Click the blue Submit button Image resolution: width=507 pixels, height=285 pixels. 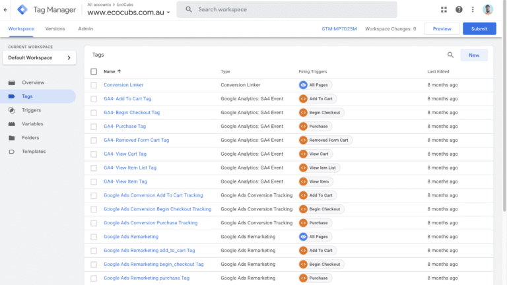(479, 29)
